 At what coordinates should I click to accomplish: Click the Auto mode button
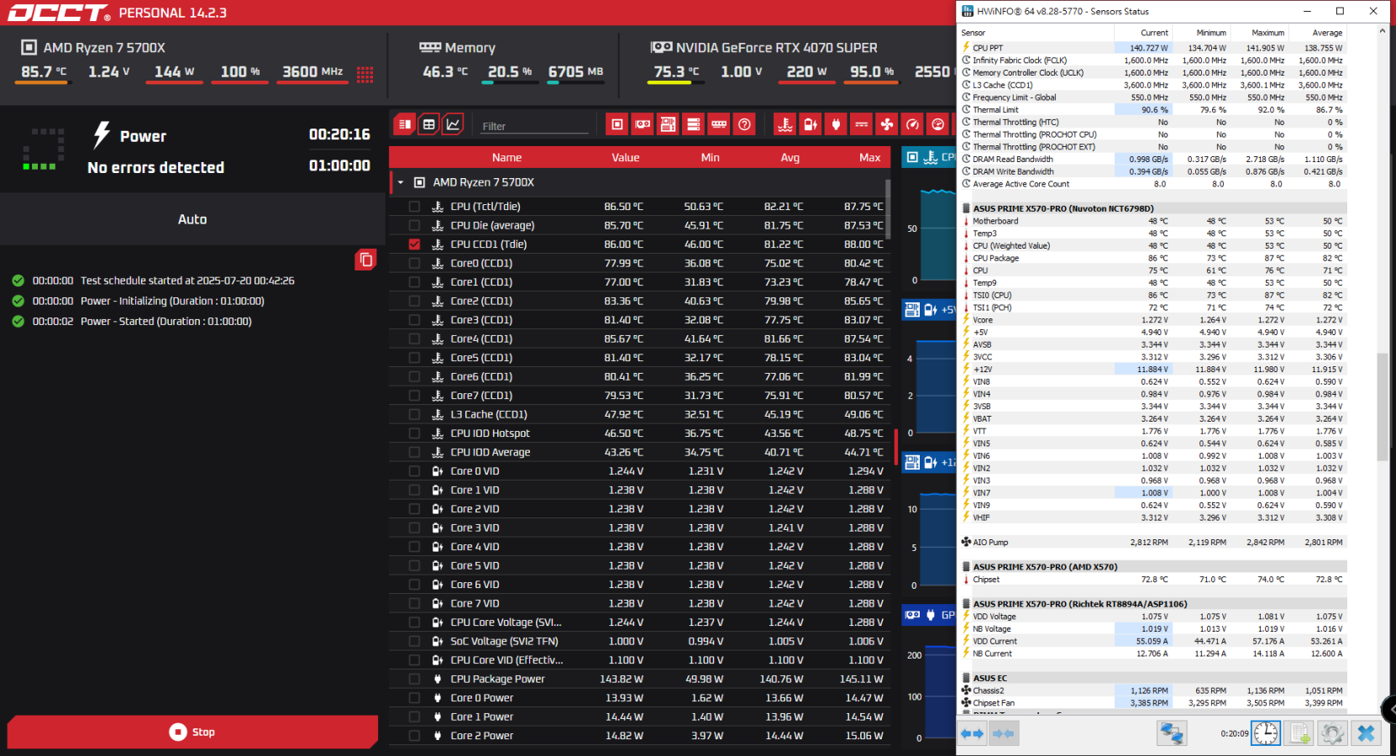pos(192,219)
